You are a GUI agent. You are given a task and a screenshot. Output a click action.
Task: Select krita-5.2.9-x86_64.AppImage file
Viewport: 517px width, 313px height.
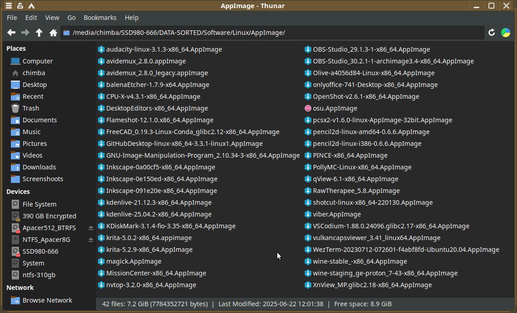[x=149, y=250]
